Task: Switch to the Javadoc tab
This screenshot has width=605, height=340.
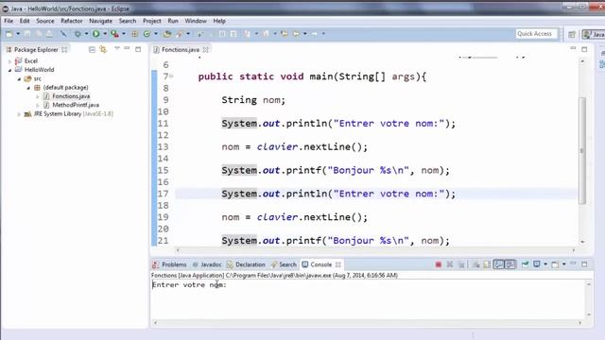Action: (x=207, y=264)
